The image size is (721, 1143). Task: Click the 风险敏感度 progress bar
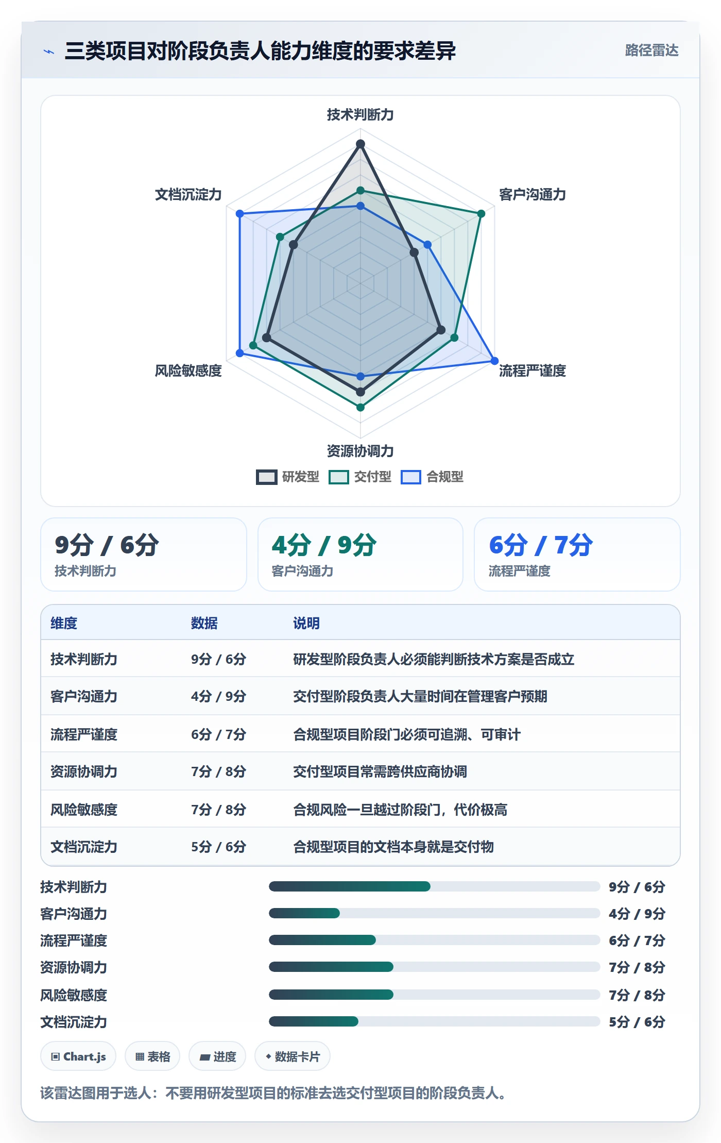point(434,995)
